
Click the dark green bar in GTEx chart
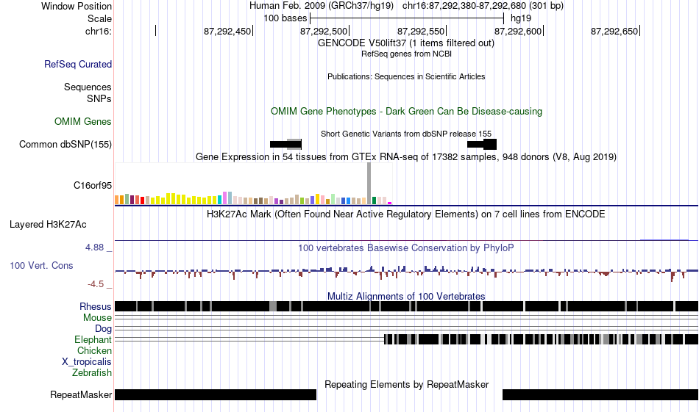click(375, 200)
